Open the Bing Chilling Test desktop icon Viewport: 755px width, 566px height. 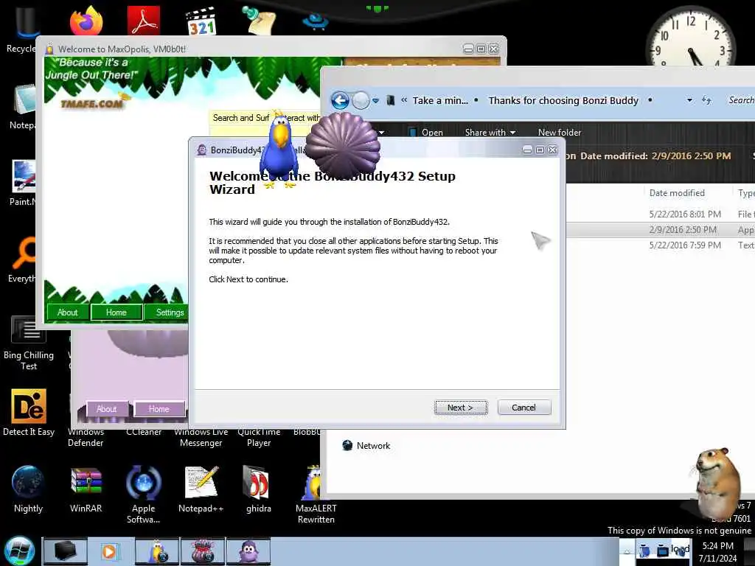click(x=29, y=343)
